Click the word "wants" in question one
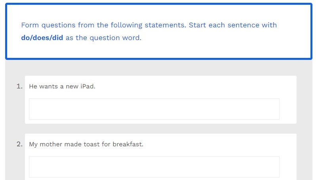316x180 pixels. [49, 86]
